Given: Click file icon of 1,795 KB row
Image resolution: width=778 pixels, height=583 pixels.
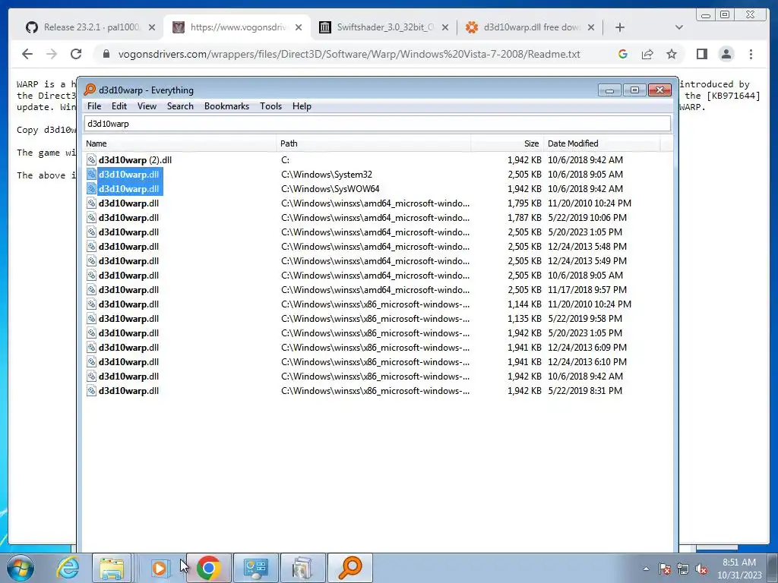Looking at the screenshot, I should (x=91, y=203).
